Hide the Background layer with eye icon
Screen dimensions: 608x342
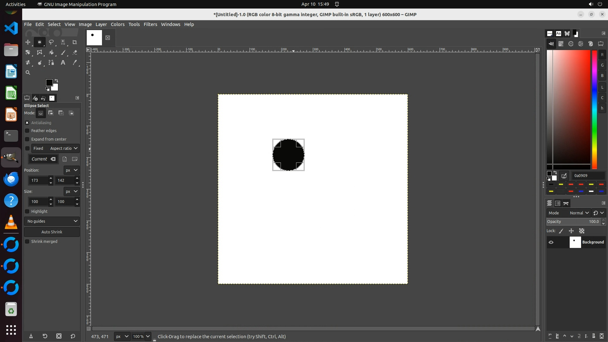pos(551,242)
